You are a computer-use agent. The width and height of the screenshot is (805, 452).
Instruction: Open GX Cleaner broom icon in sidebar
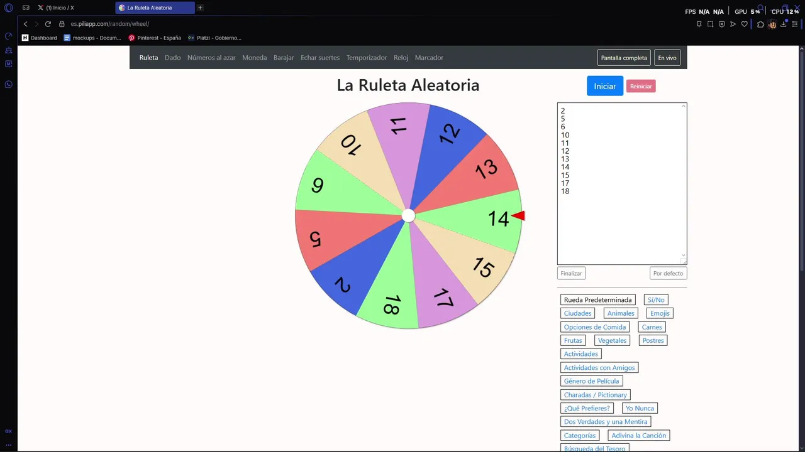(9, 50)
